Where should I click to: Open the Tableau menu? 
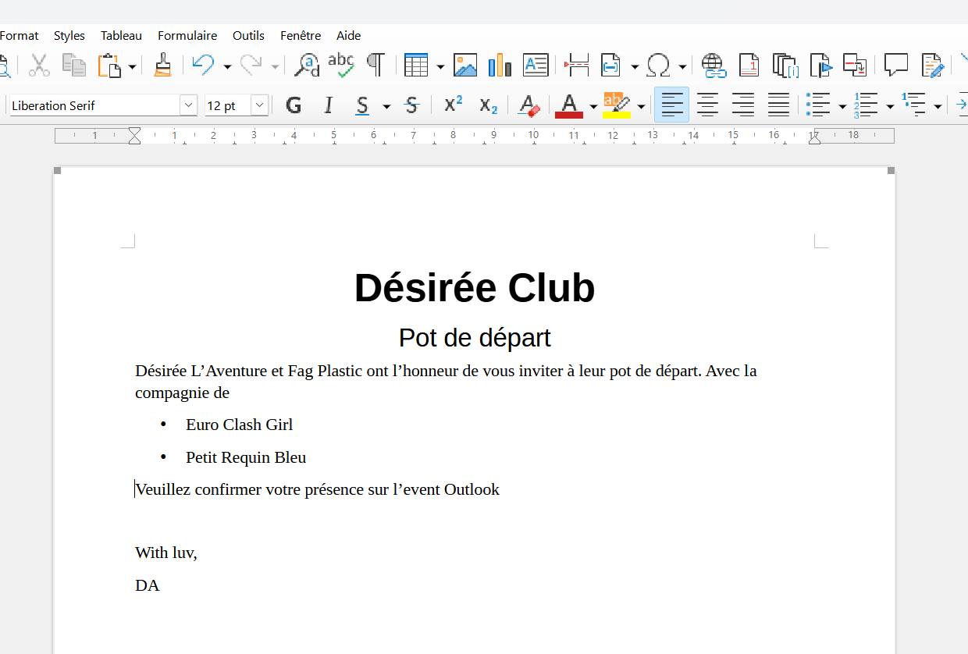tap(121, 35)
